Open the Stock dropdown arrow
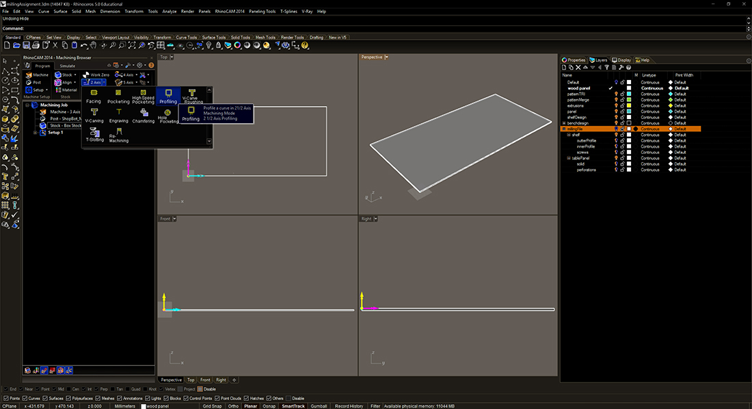Screen dimensions: 752x409 (x=75, y=75)
